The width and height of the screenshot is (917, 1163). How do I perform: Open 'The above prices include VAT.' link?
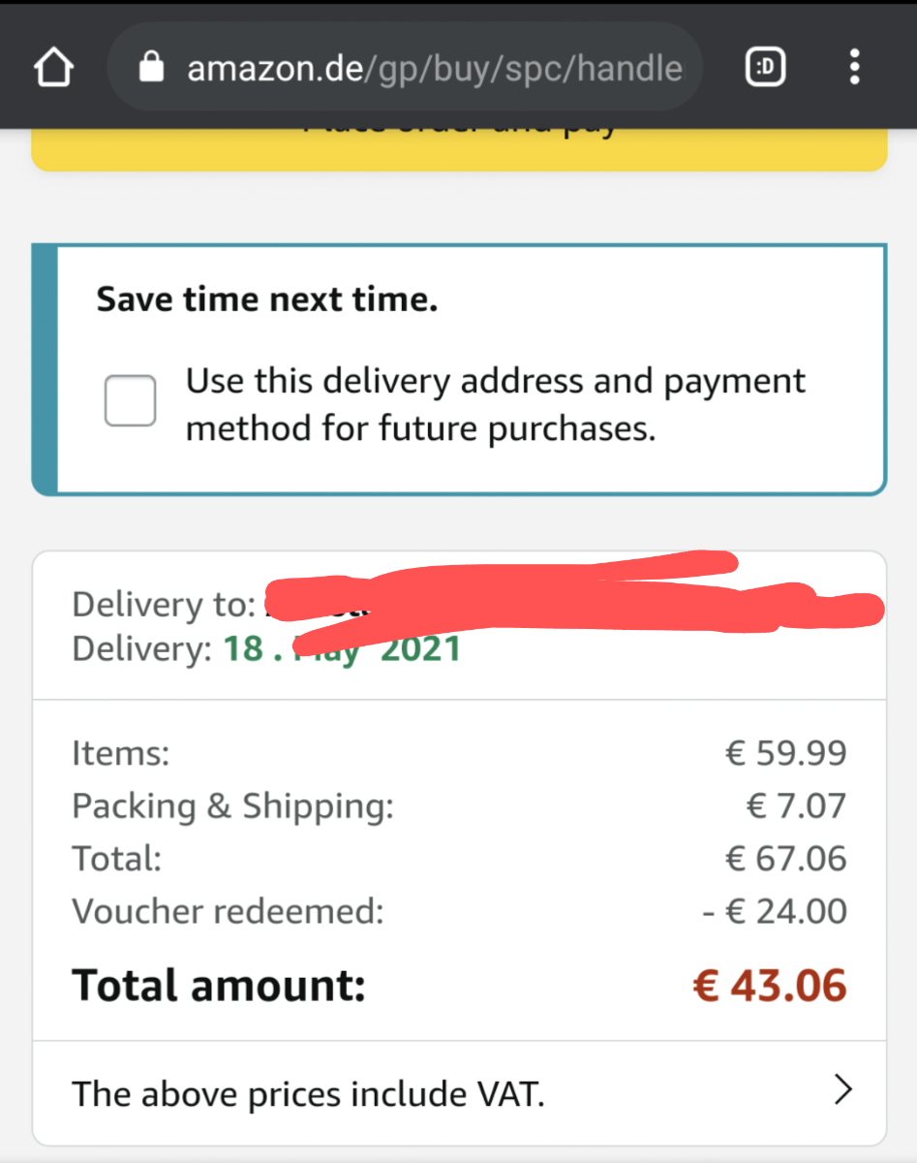[x=308, y=1094]
